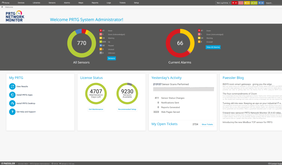This screenshot has width=282, height=165.
Task: Open the green Up 644 badge in top bar
Action: [x=254, y=3]
